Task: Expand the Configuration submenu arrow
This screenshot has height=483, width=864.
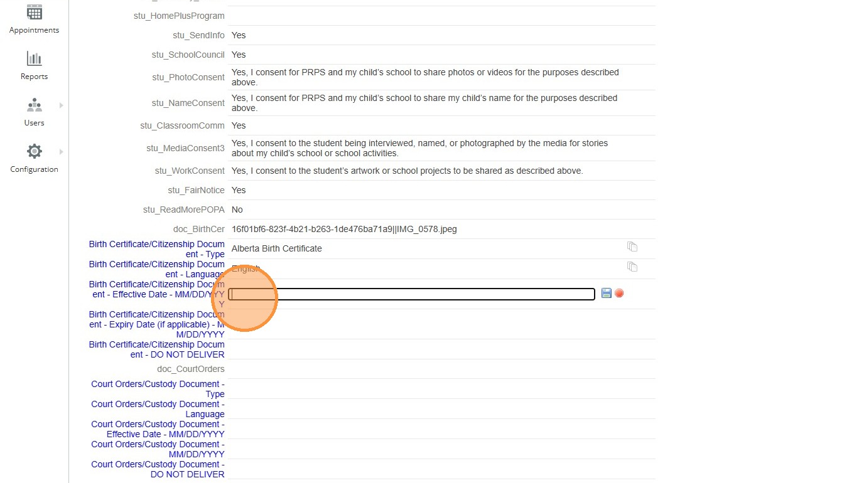Action: pos(62,152)
